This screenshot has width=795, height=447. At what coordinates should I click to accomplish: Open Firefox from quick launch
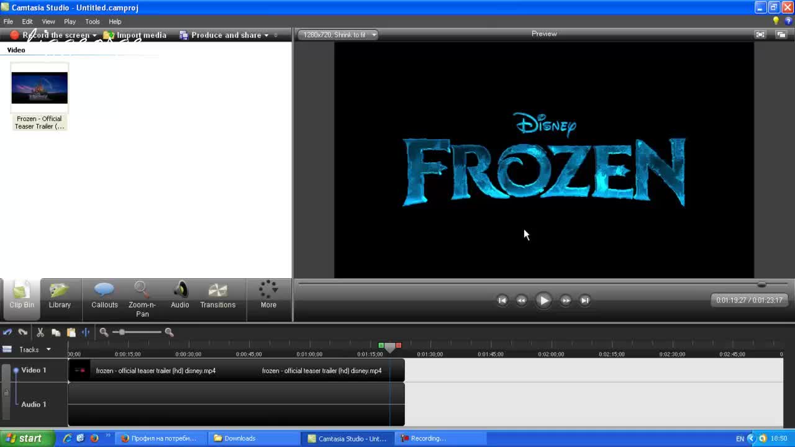[94, 438]
